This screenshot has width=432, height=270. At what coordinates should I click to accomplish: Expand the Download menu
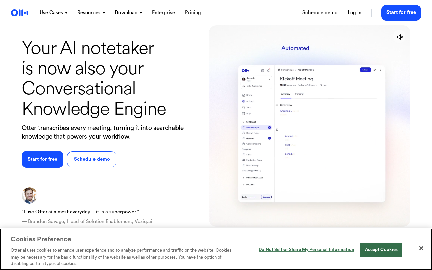click(x=128, y=13)
